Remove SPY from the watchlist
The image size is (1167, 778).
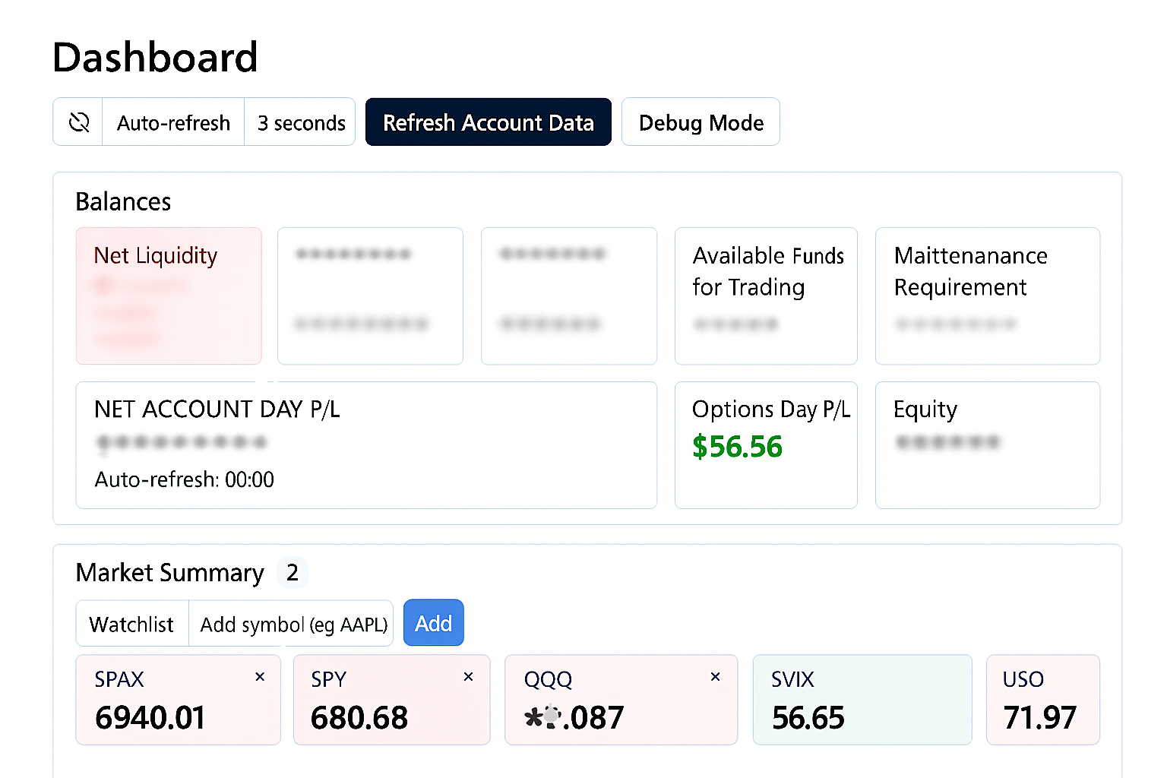click(469, 677)
